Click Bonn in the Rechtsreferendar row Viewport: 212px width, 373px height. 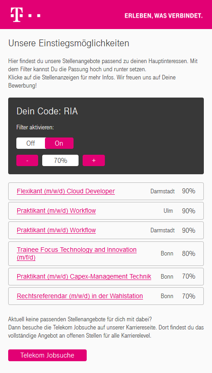167,296
